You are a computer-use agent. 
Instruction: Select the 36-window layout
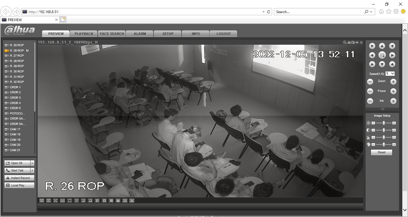coord(132,201)
